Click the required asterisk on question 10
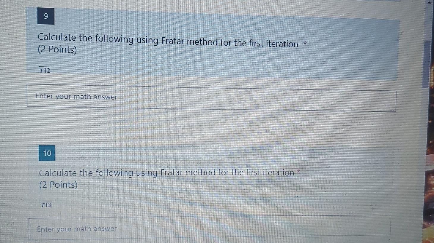This screenshot has height=243, width=434. click(x=299, y=172)
